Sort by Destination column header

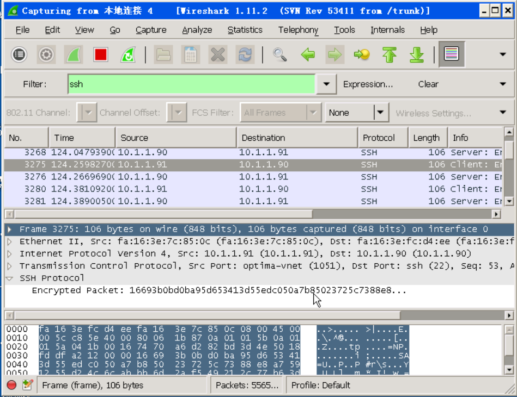tap(297, 138)
